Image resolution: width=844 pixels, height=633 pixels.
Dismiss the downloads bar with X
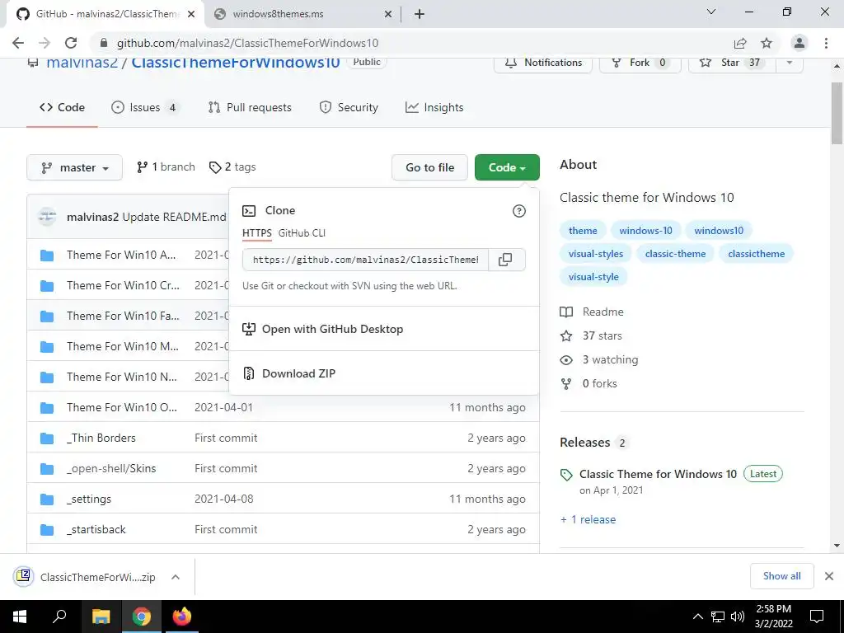(x=829, y=576)
